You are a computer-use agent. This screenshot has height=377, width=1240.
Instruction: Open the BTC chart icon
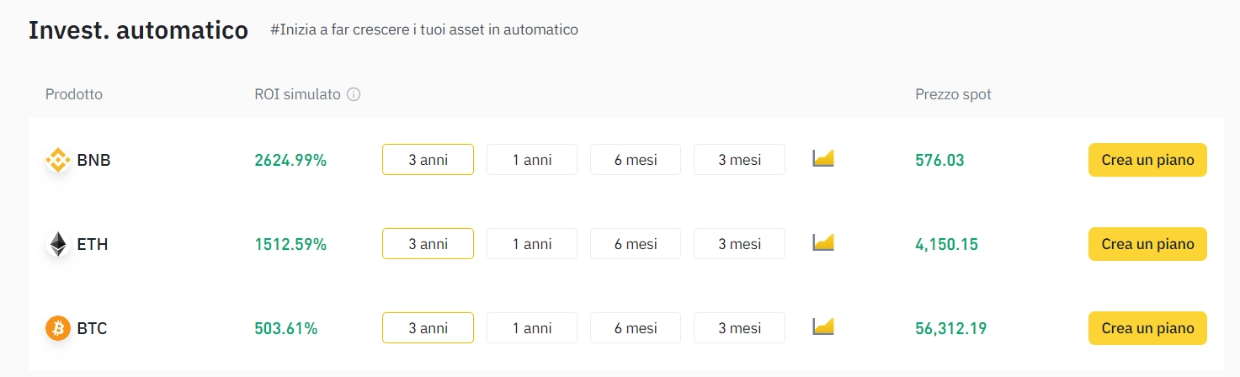[x=822, y=327]
